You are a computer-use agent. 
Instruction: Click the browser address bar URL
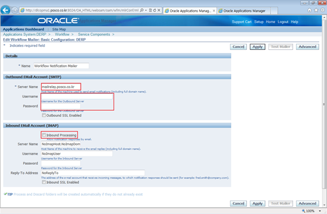(82, 10)
